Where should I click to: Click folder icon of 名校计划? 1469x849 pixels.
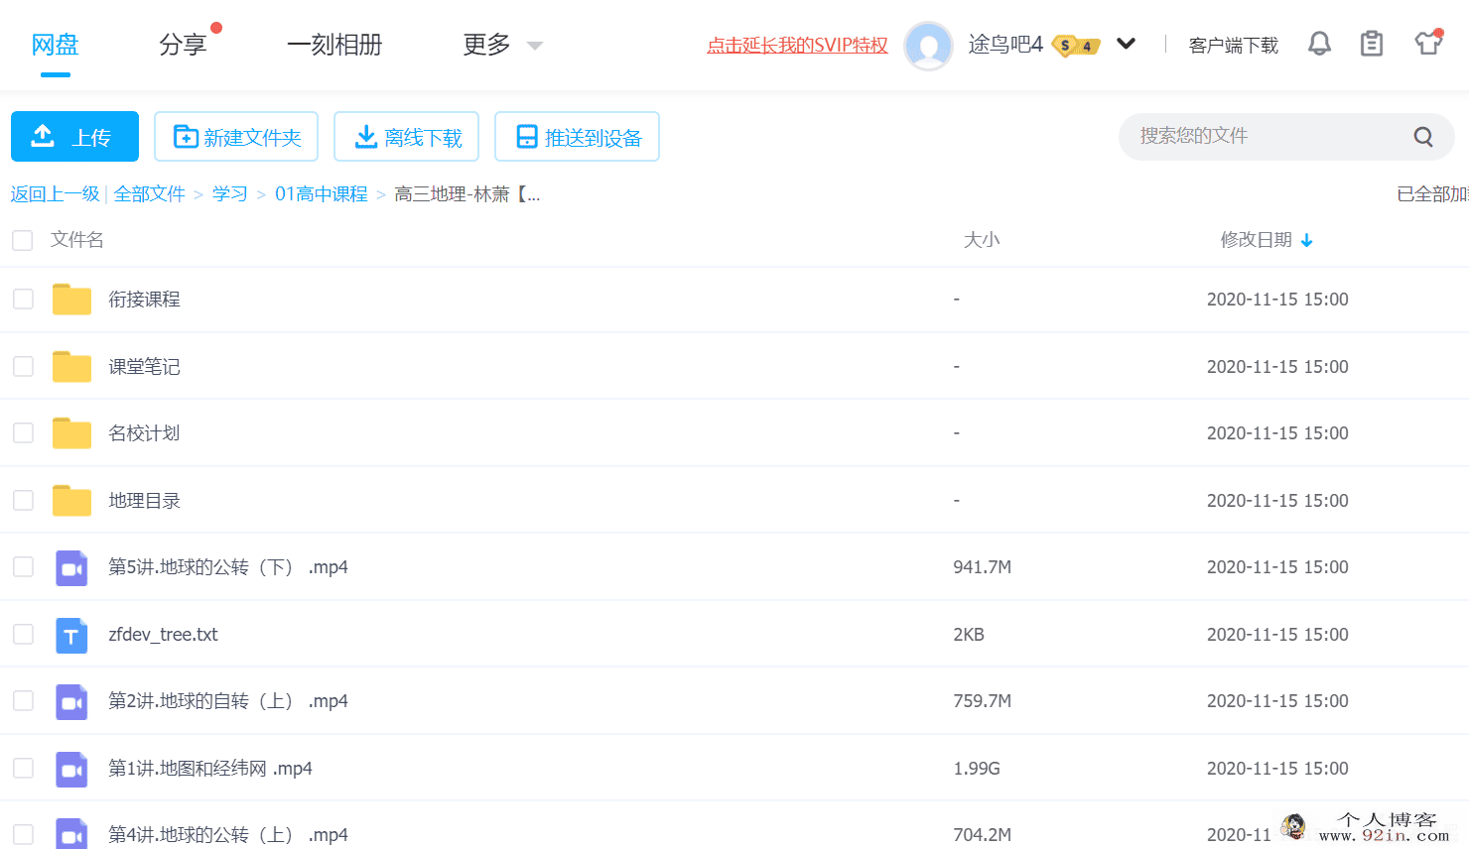click(71, 433)
